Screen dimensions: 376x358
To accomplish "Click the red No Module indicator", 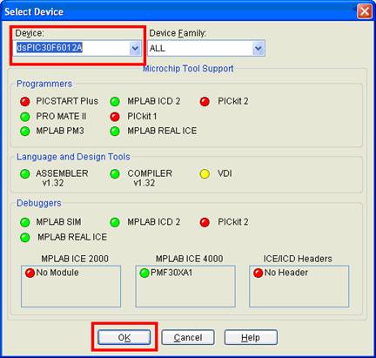I will (30, 273).
